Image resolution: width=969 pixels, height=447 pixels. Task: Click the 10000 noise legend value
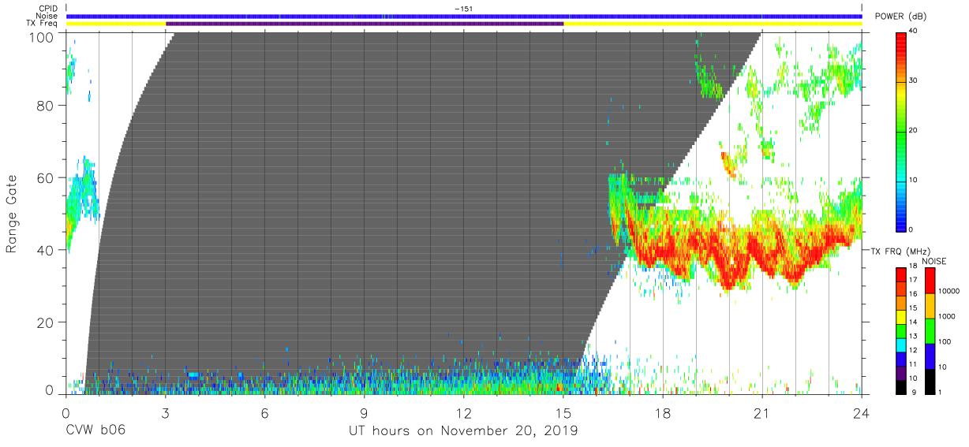tap(948, 291)
